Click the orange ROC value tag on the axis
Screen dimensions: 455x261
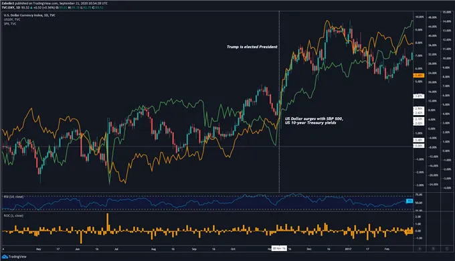coord(409,232)
